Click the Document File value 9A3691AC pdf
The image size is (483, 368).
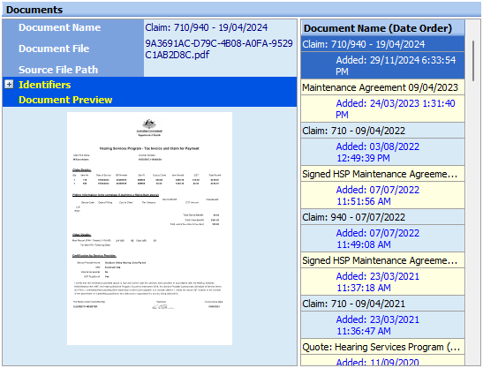(x=220, y=49)
